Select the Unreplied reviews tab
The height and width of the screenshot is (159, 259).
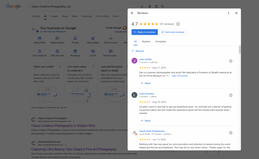click(x=160, y=41)
